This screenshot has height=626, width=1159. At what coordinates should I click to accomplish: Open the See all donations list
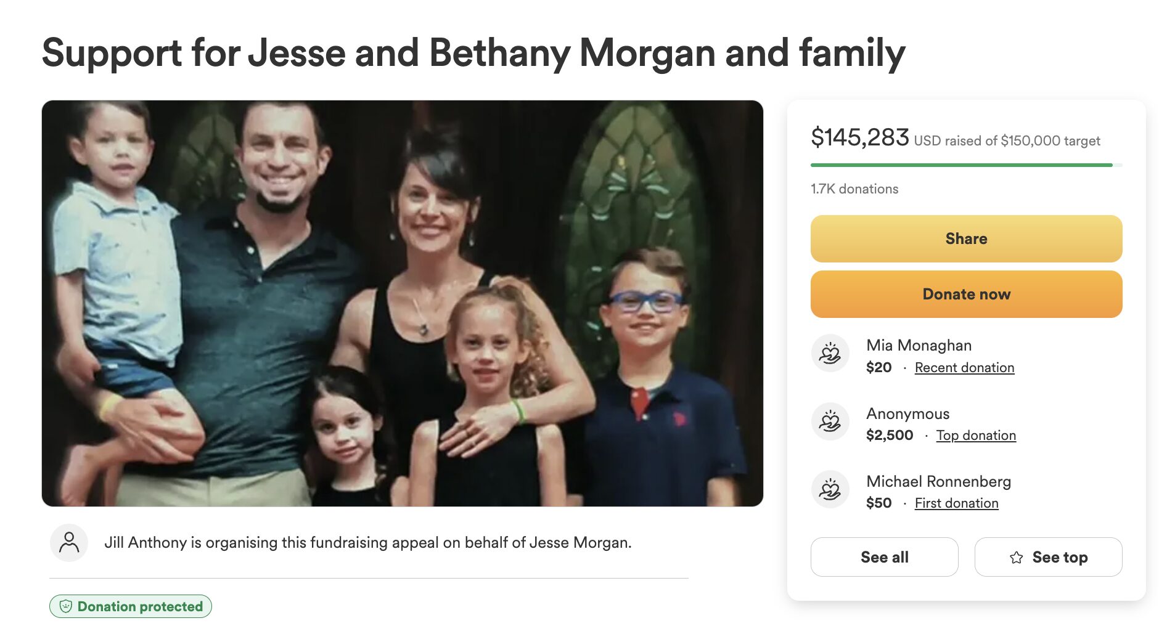tap(884, 557)
